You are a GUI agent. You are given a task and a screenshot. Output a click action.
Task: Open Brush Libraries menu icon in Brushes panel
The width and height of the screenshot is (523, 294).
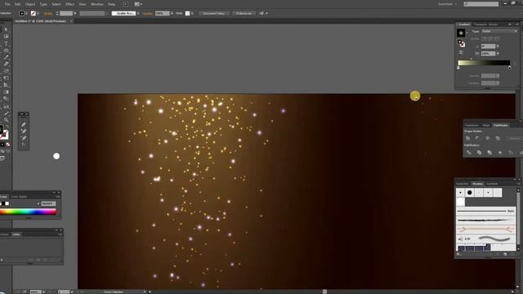459,254
